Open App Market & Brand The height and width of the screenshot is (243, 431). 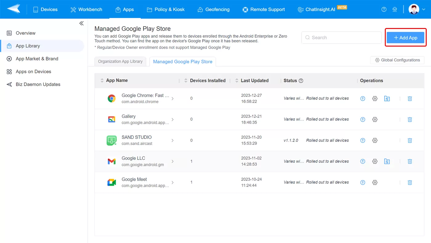click(x=42, y=59)
